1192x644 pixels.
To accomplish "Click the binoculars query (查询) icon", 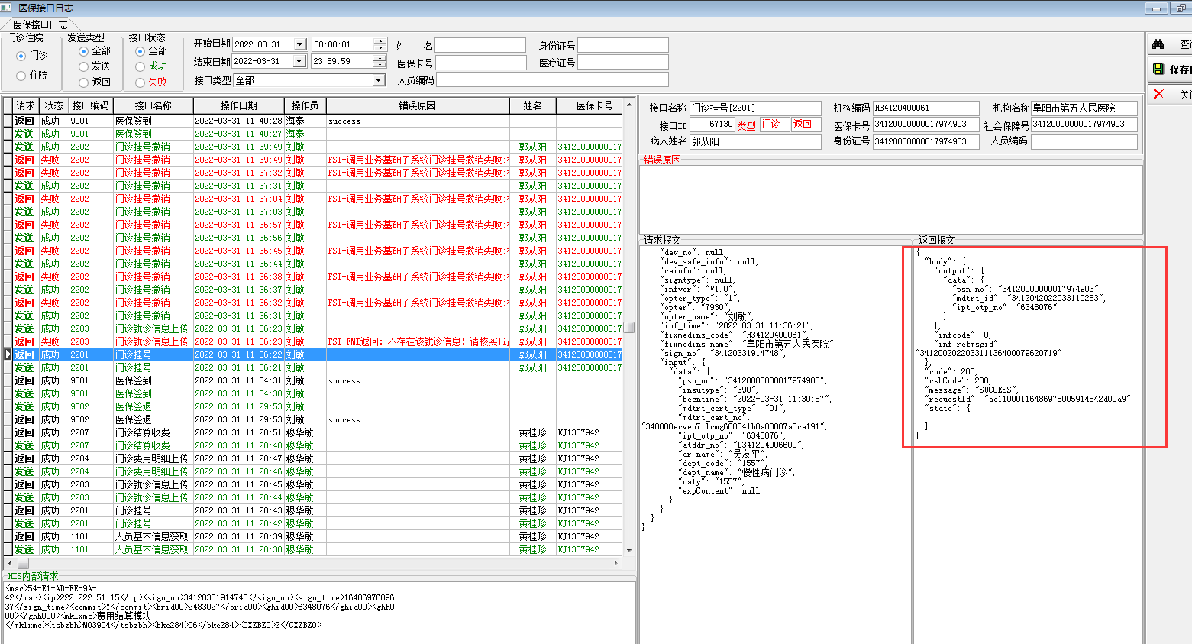I will click(1158, 44).
